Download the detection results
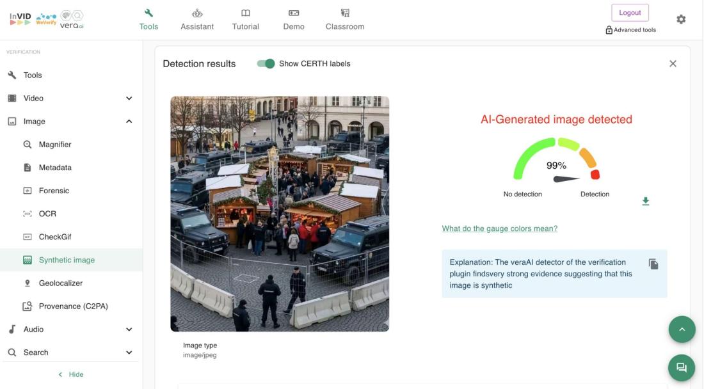Viewport: 704px width, 389px height. coord(645,202)
